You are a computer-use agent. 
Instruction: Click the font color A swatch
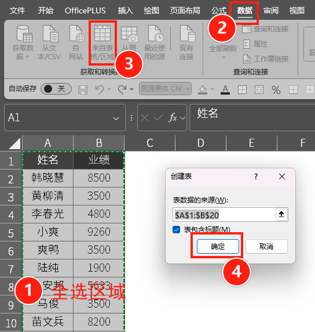click(225, 90)
